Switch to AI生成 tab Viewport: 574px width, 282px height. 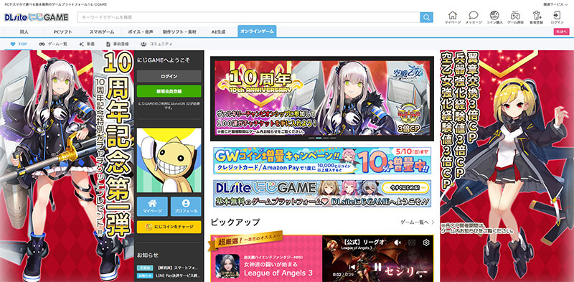(218, 32)
